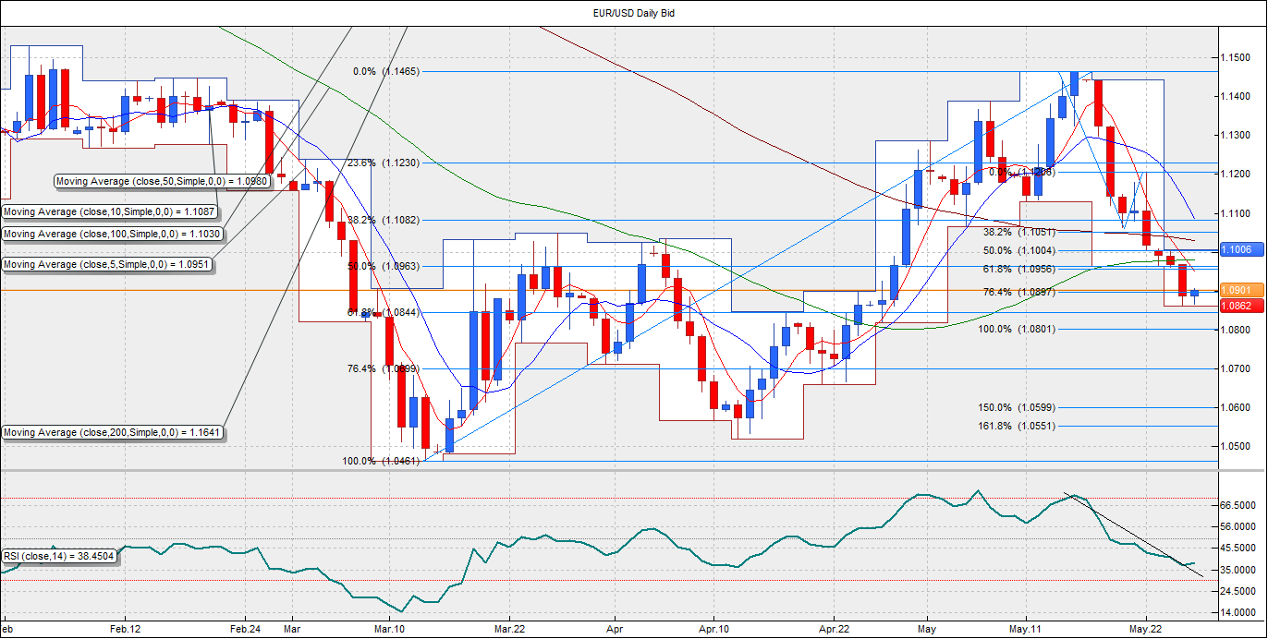This screenshot has height=639, width=1268.
Task: Click the RSI (close,14) = 38.4504 label
Action: (58, 556)
